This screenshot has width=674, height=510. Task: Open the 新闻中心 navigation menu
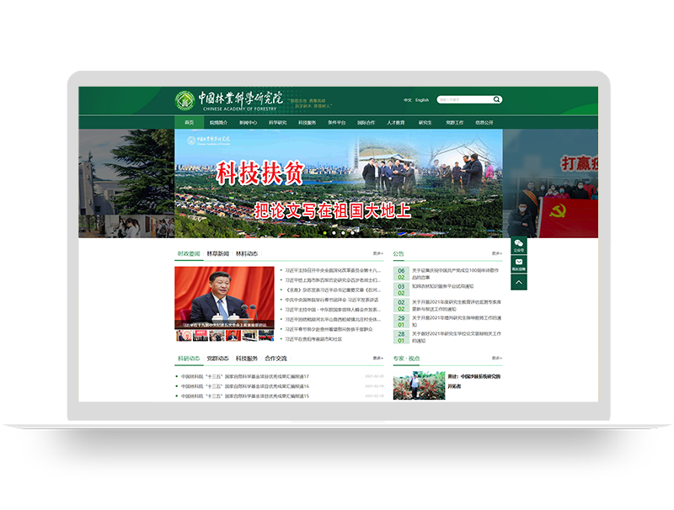pos(250,120)
